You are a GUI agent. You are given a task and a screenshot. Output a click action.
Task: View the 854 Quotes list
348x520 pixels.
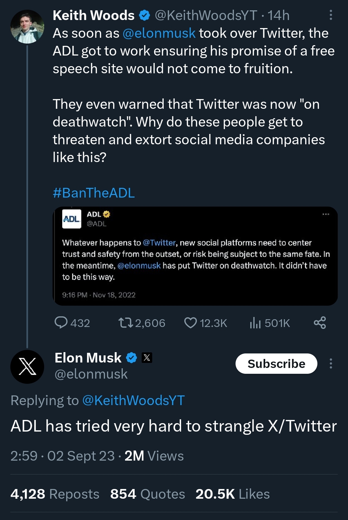pyautogui.click(x=148, y=494)
